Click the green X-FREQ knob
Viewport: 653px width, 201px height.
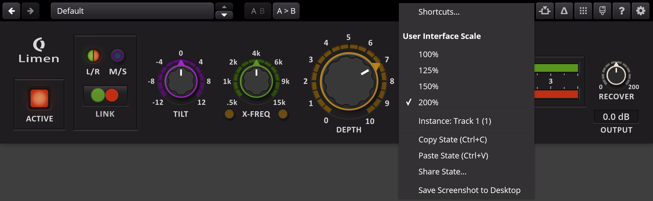(256, 81)
